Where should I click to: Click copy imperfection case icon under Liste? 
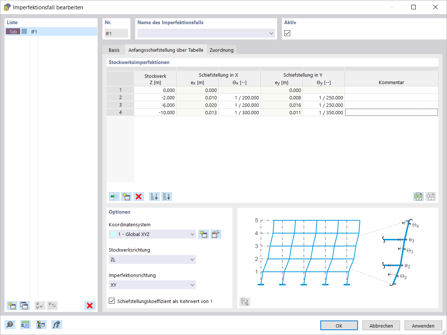pos(24,306)
